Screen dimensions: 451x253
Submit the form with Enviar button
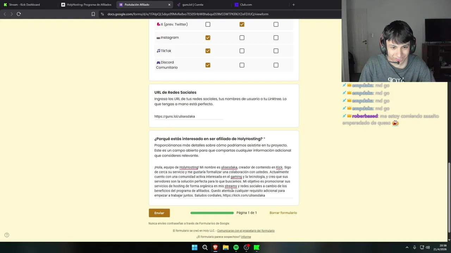[159, 213]
